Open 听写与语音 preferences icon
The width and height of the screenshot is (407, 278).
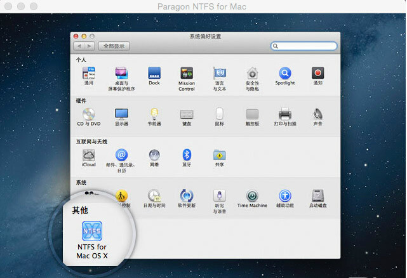coord(220,195)
